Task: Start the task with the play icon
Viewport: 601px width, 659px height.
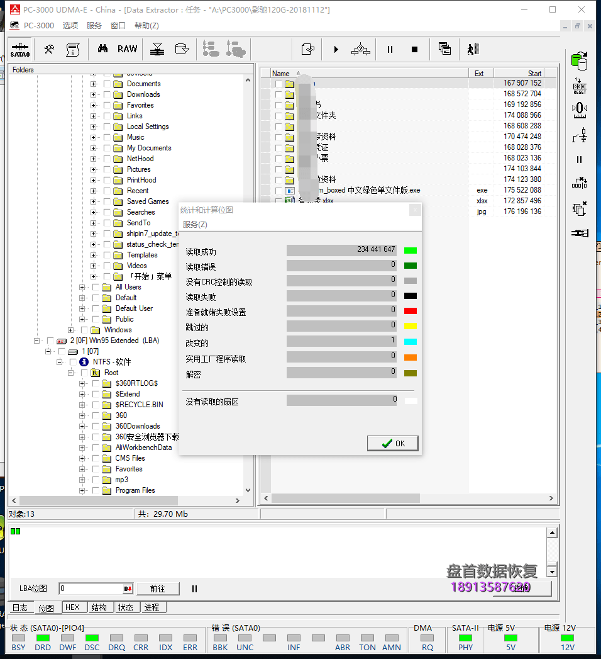Action: tap(336, 49)
